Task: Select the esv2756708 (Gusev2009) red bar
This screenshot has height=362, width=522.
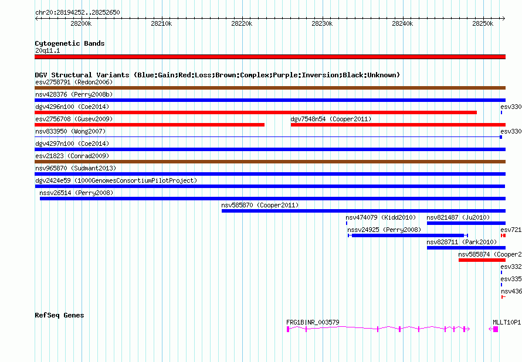Action: click(150, 125)
